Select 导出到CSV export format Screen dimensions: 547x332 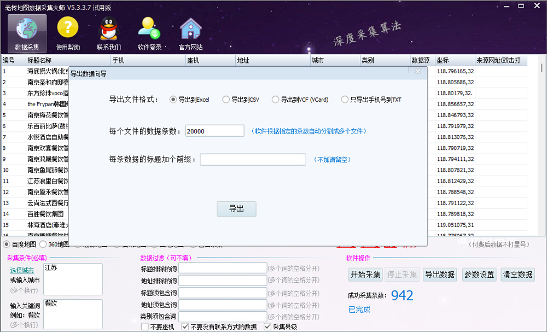tap(225, 100)
